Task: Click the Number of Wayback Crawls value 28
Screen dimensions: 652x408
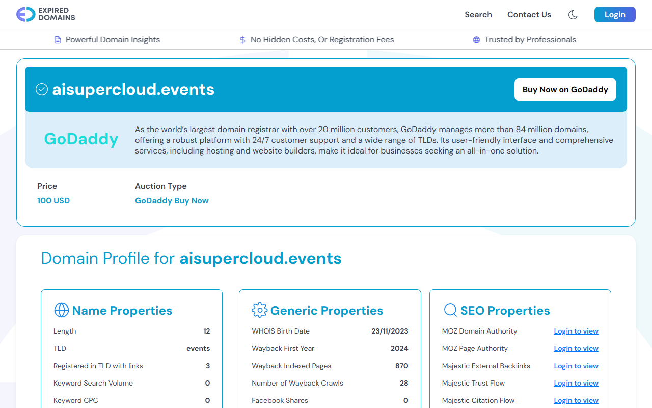Action: click(x=404, y=383)
